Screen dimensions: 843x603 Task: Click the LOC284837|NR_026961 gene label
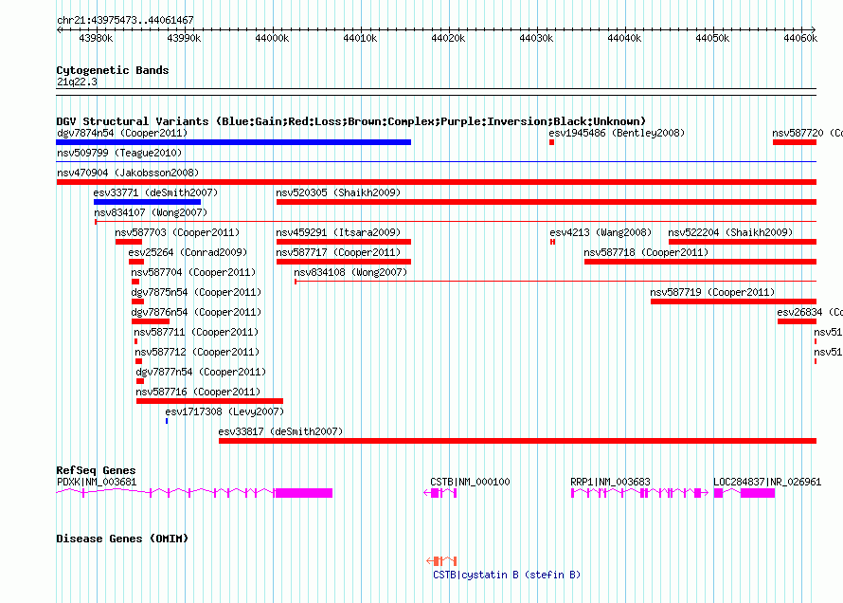pos(767,482)
